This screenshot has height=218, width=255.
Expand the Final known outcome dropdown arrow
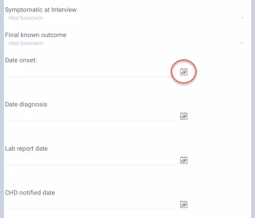pos(242,43)
